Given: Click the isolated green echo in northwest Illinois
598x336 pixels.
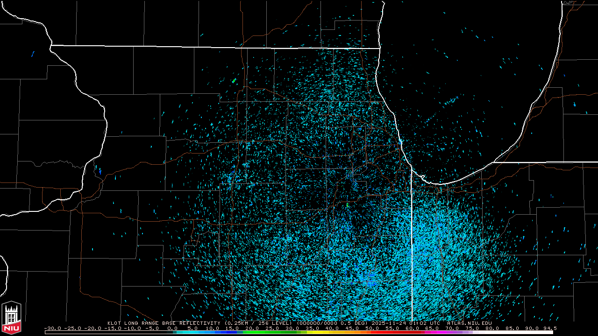Looking at the screenshot, I should [x=234, y=81].
